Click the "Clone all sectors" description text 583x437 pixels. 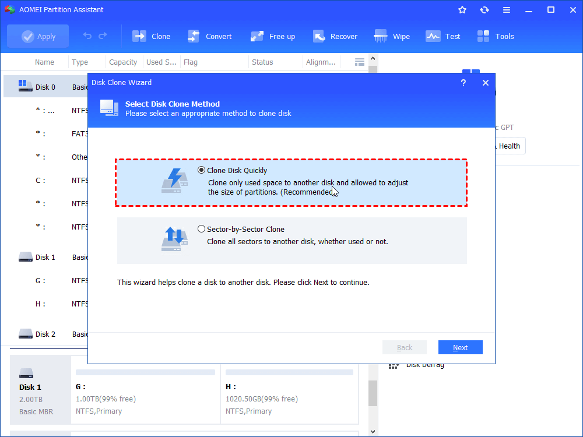click(x=297, y=242)
